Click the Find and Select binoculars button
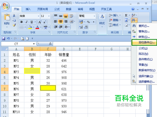Screen dimensions: 157x117 pos(134,20)
